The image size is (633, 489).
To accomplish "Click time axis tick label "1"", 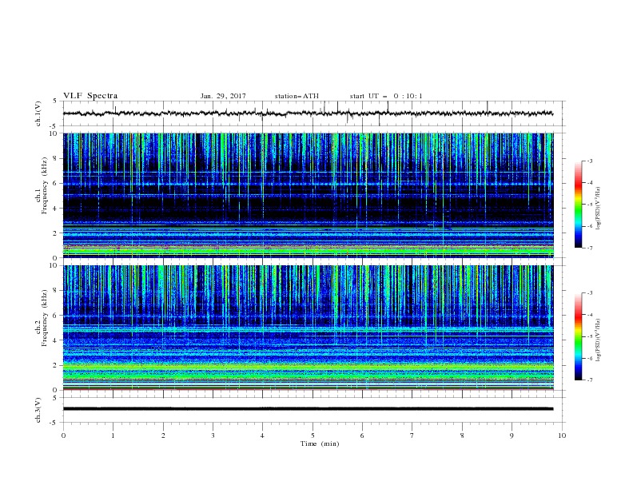I will (113, 435).
